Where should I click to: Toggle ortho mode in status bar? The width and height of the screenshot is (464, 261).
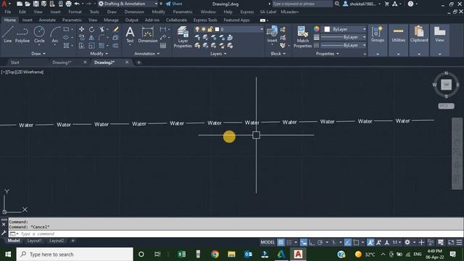[x=312, y=242]
